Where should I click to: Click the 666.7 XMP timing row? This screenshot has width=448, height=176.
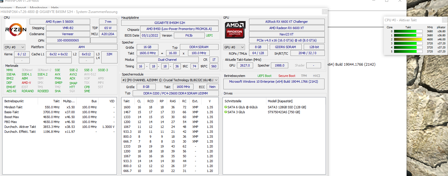[170, 141]
